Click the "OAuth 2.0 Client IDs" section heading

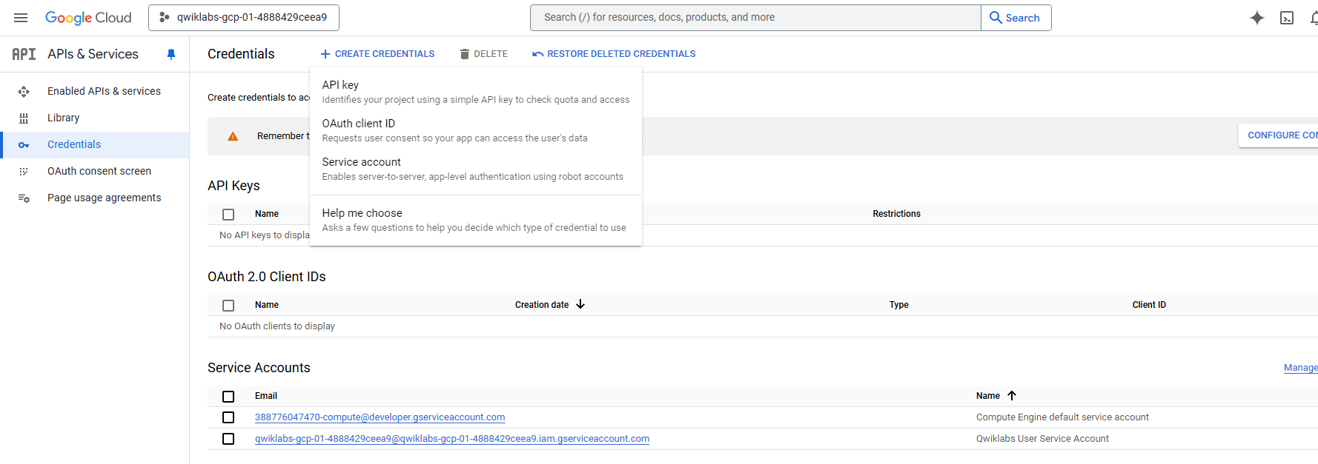click(x=267, y=277)
